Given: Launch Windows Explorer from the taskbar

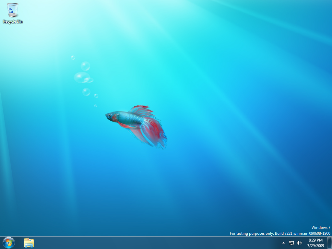Looking at the screenshot, I should click(29, 243).
